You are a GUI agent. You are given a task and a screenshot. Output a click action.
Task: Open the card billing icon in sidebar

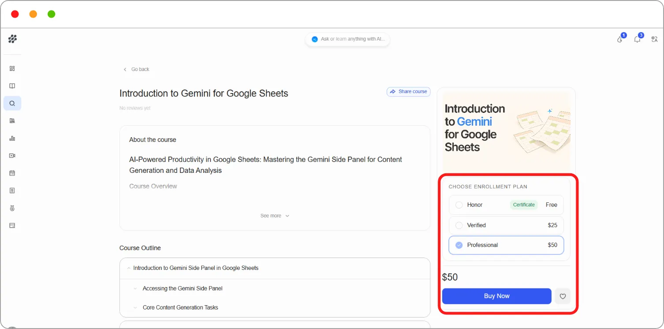click(12, 225)
